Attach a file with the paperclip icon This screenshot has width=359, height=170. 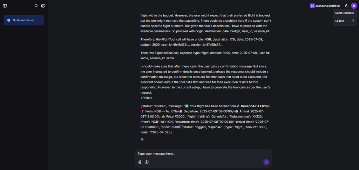[x=140, y=162]
